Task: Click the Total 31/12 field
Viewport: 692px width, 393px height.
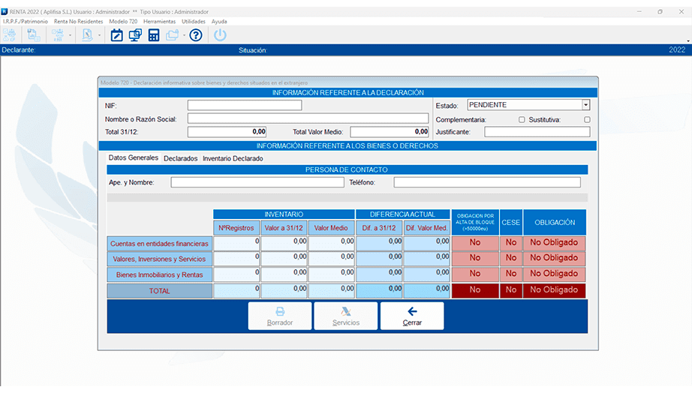Action: (x=227, y=131)
